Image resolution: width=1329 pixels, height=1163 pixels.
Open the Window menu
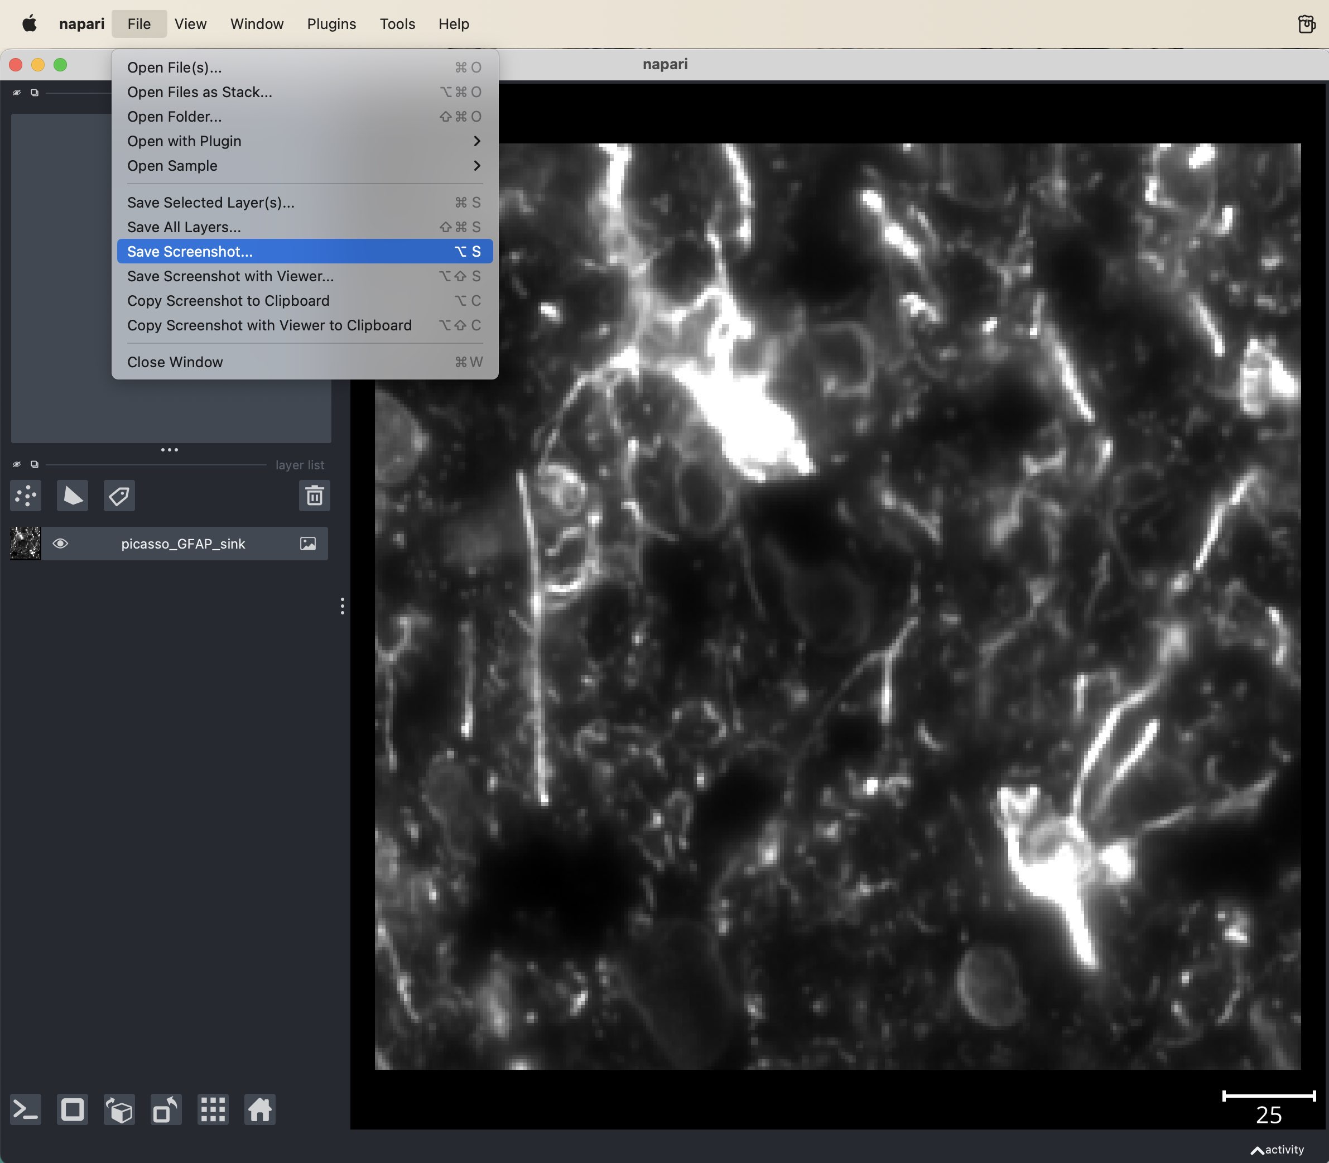click(x=257, y=24)
